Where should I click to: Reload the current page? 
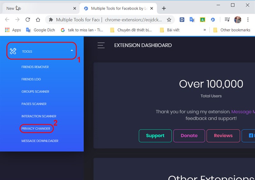pyautogui.click(x=28, y=20)
